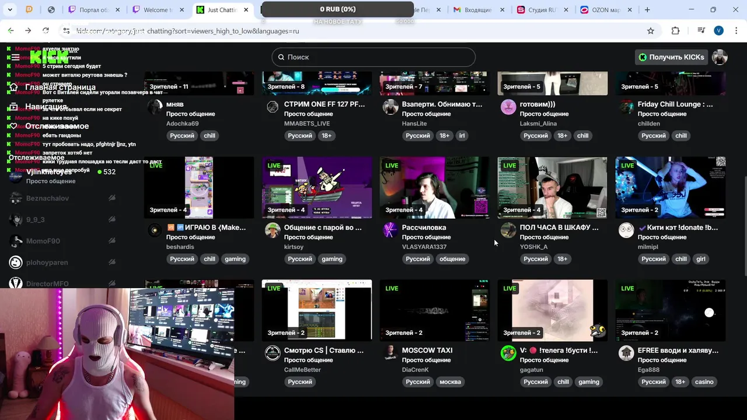The height and width of the screenshot is (420, 747).
Task: Open the Общение с парой stream title
Action: (x=323, y=228)
